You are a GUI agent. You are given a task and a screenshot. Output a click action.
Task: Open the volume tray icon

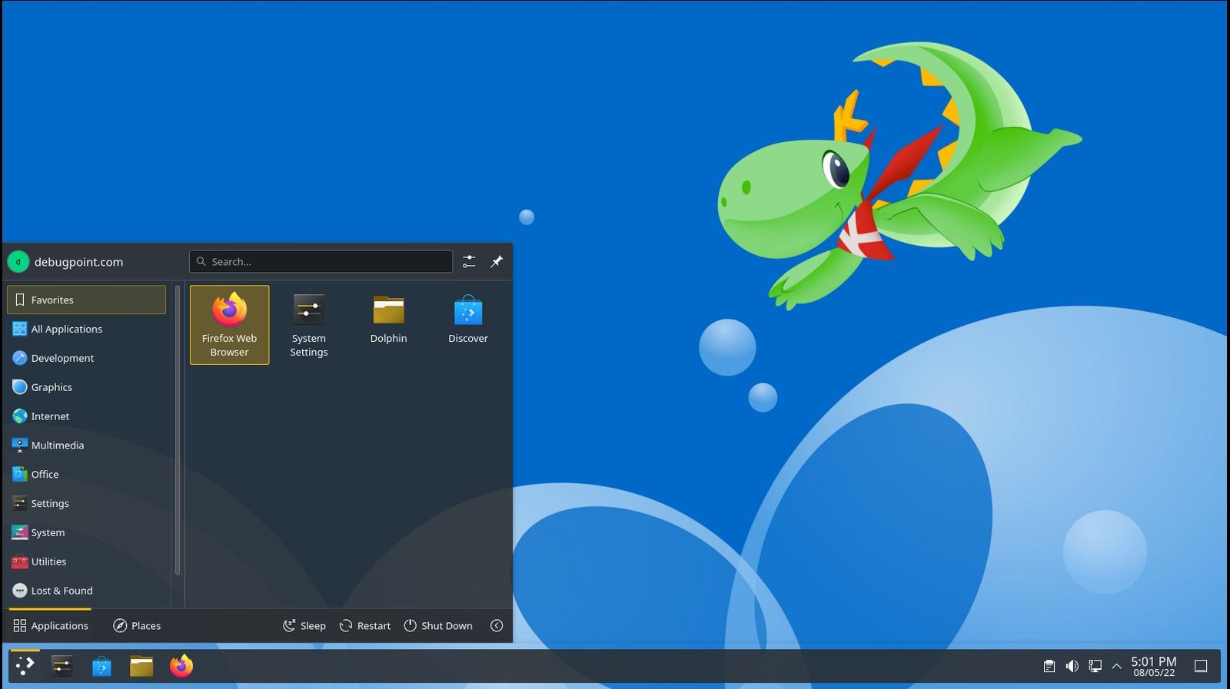pos(1072,666)
